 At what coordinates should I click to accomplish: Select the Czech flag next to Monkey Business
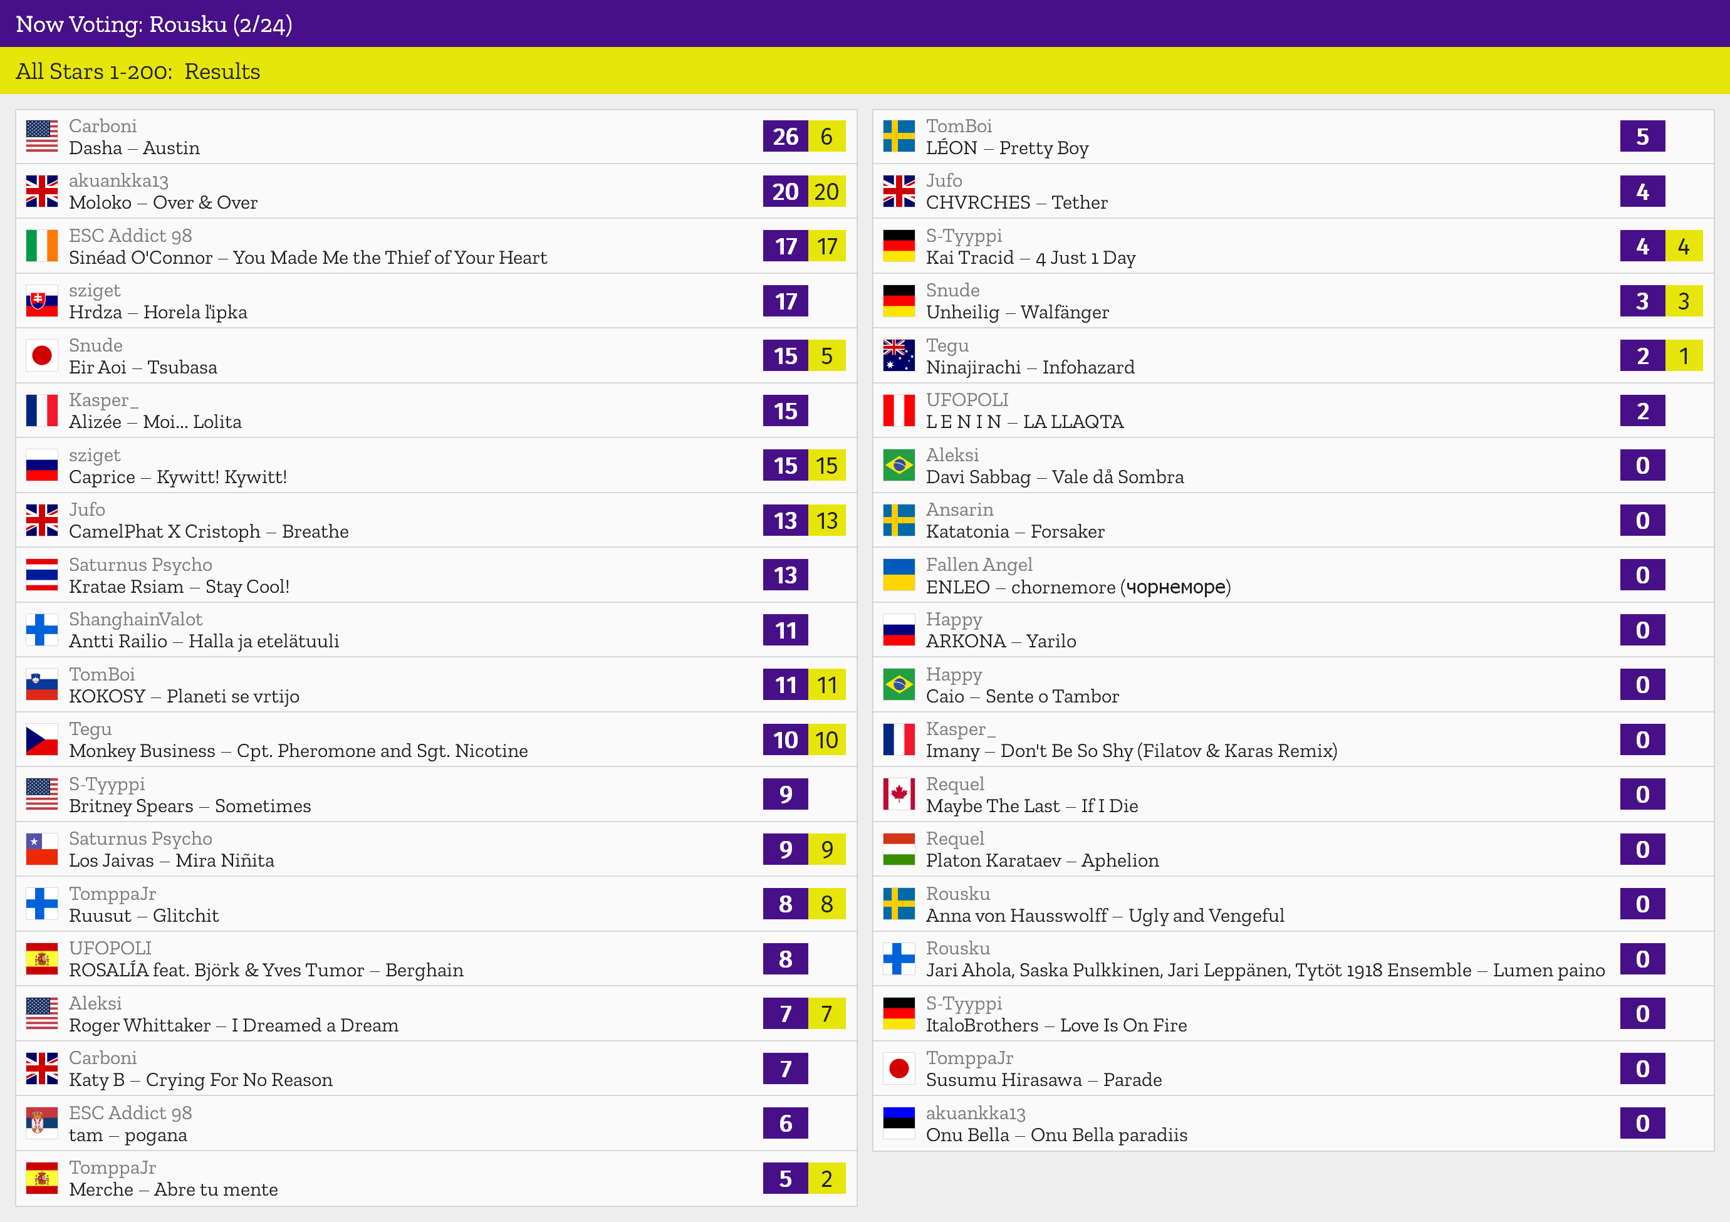(41, 740)
